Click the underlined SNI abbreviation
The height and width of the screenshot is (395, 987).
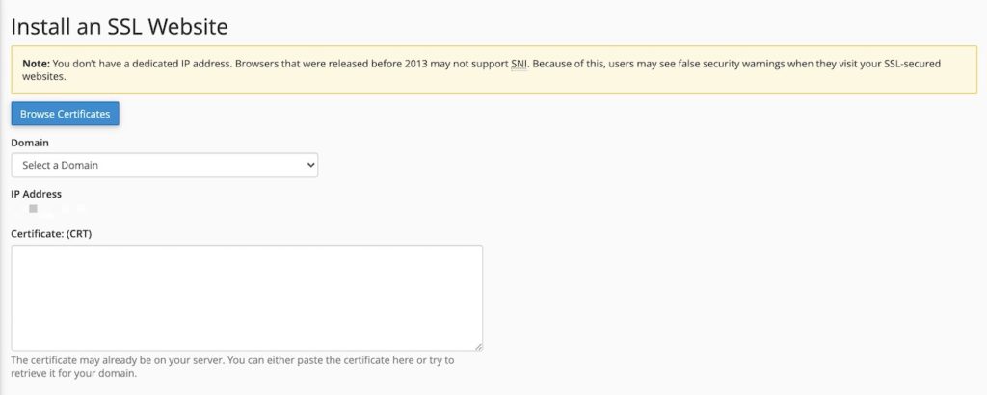520,64
